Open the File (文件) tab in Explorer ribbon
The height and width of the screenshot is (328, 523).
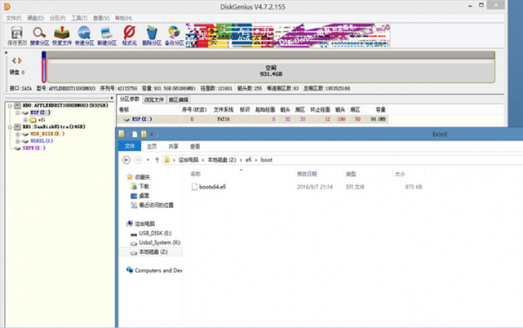point(130,147)
